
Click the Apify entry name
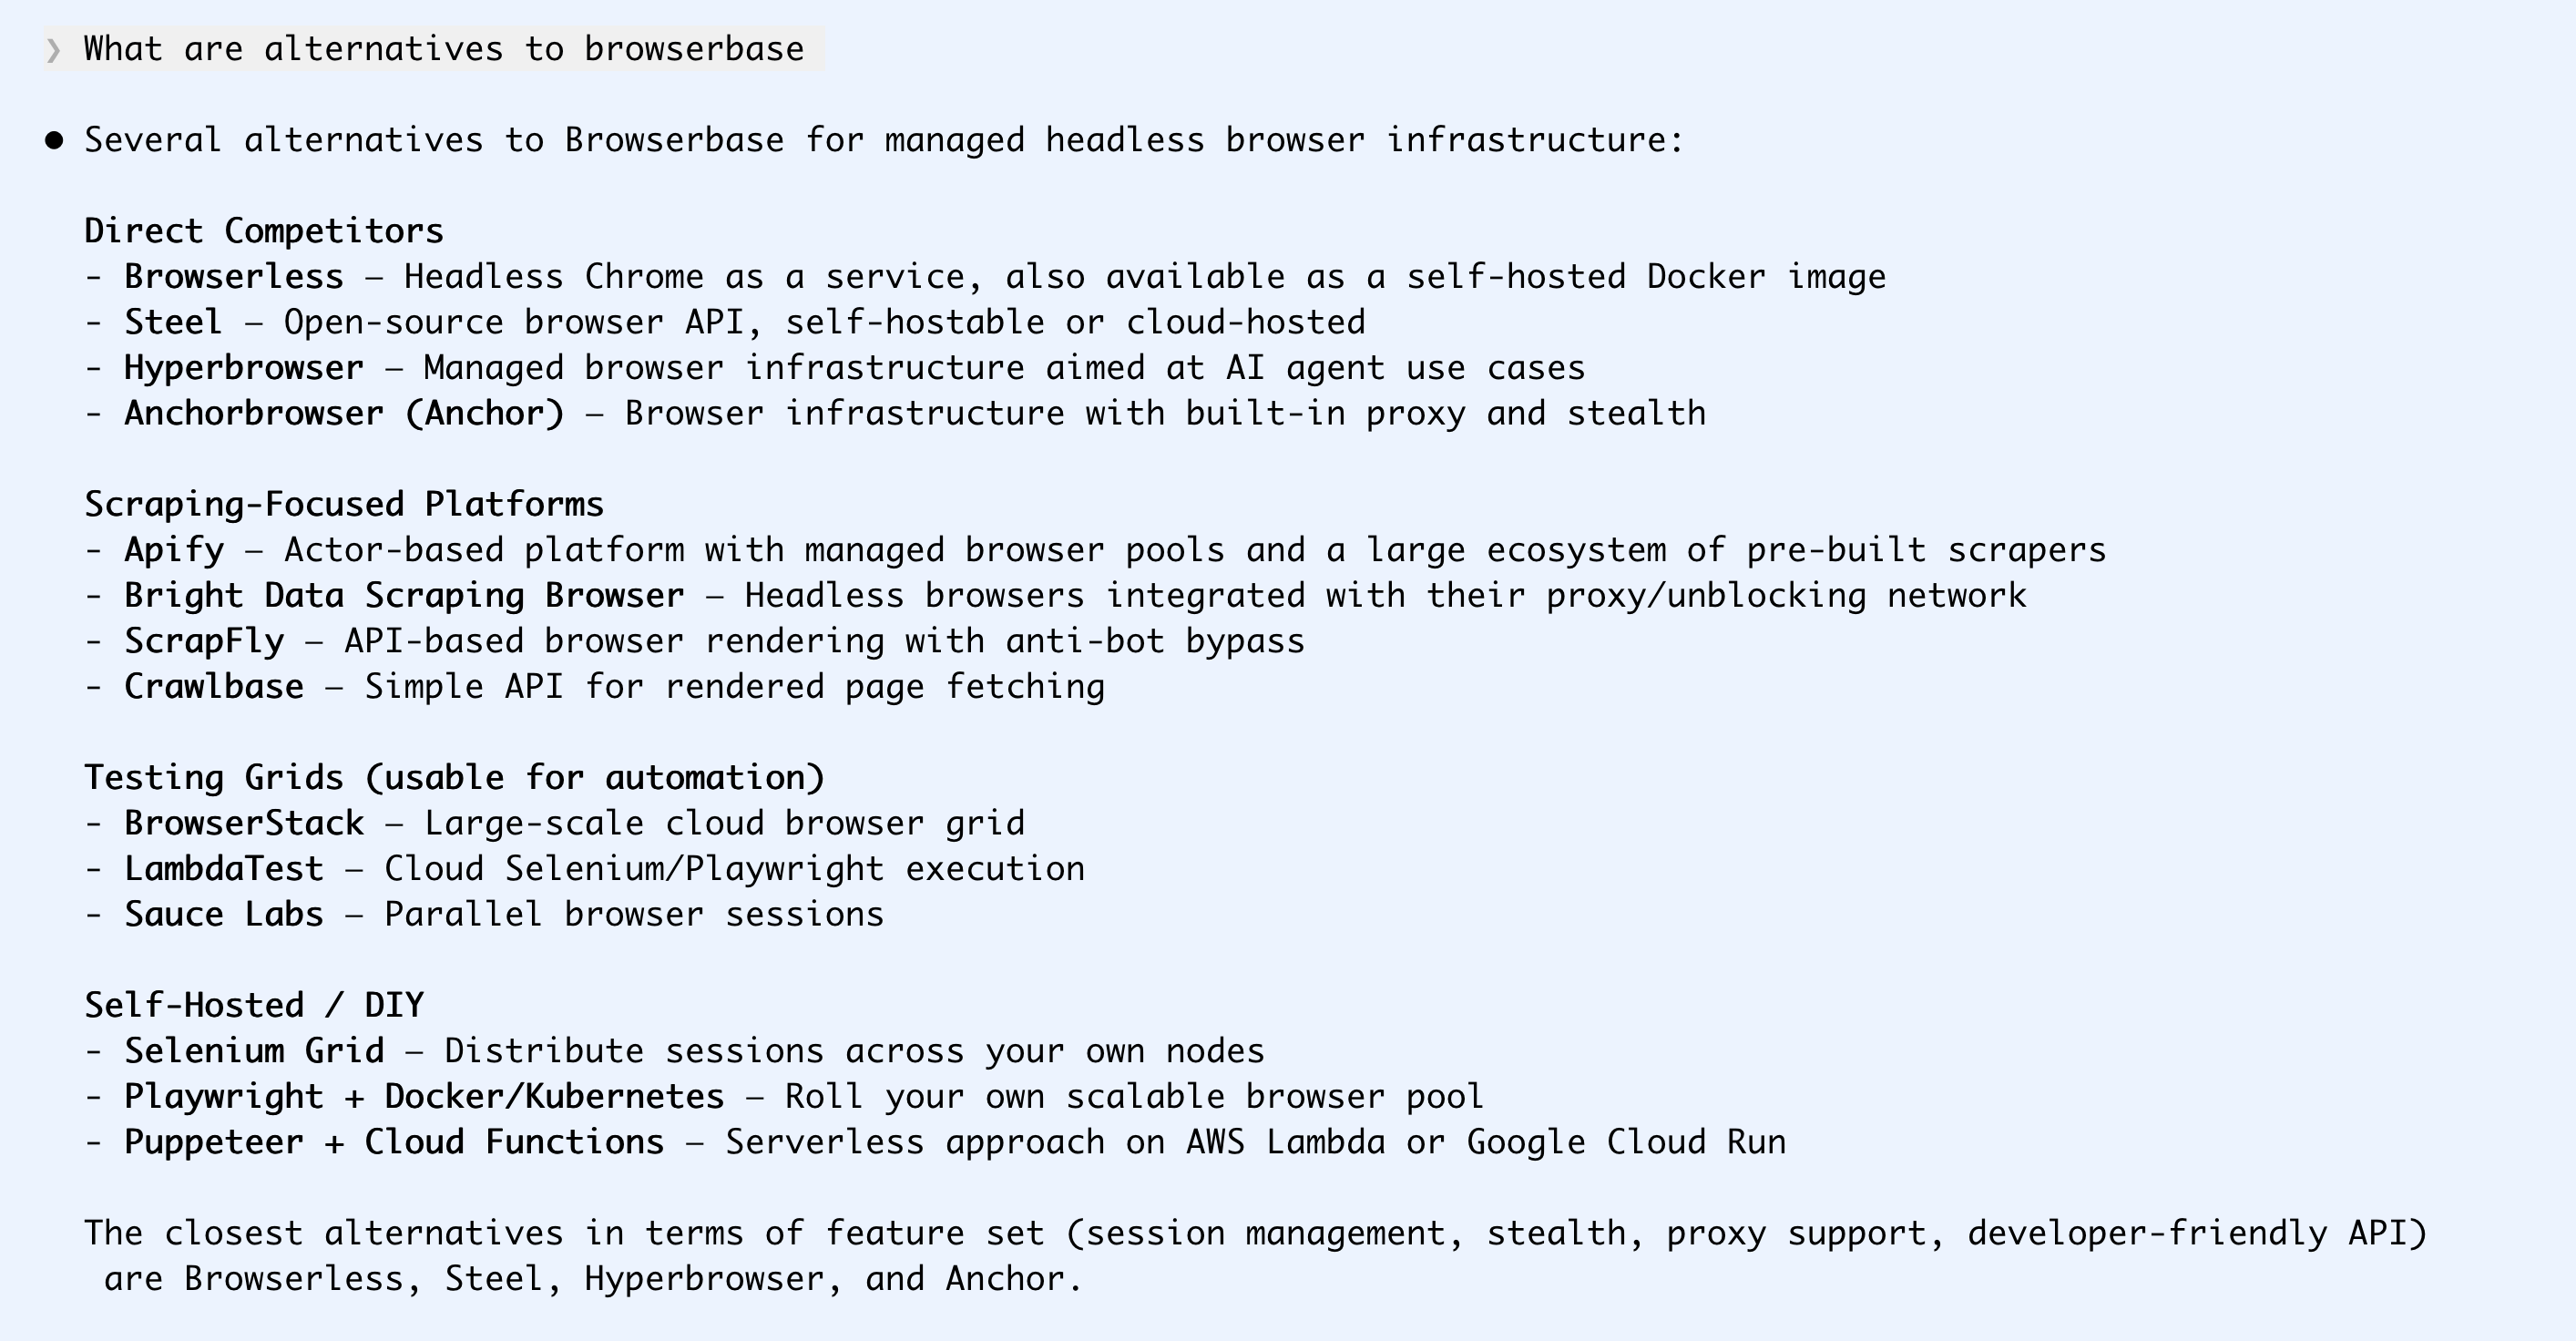[x=173, y=550]
